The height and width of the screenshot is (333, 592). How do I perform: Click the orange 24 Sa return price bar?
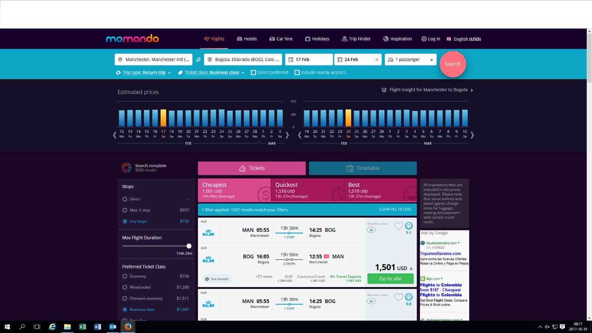pyautogui.click(x=348, y=118)
